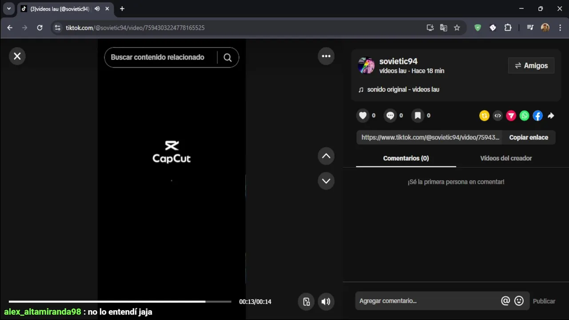Open more share options arrow

(x=551, y=116)
